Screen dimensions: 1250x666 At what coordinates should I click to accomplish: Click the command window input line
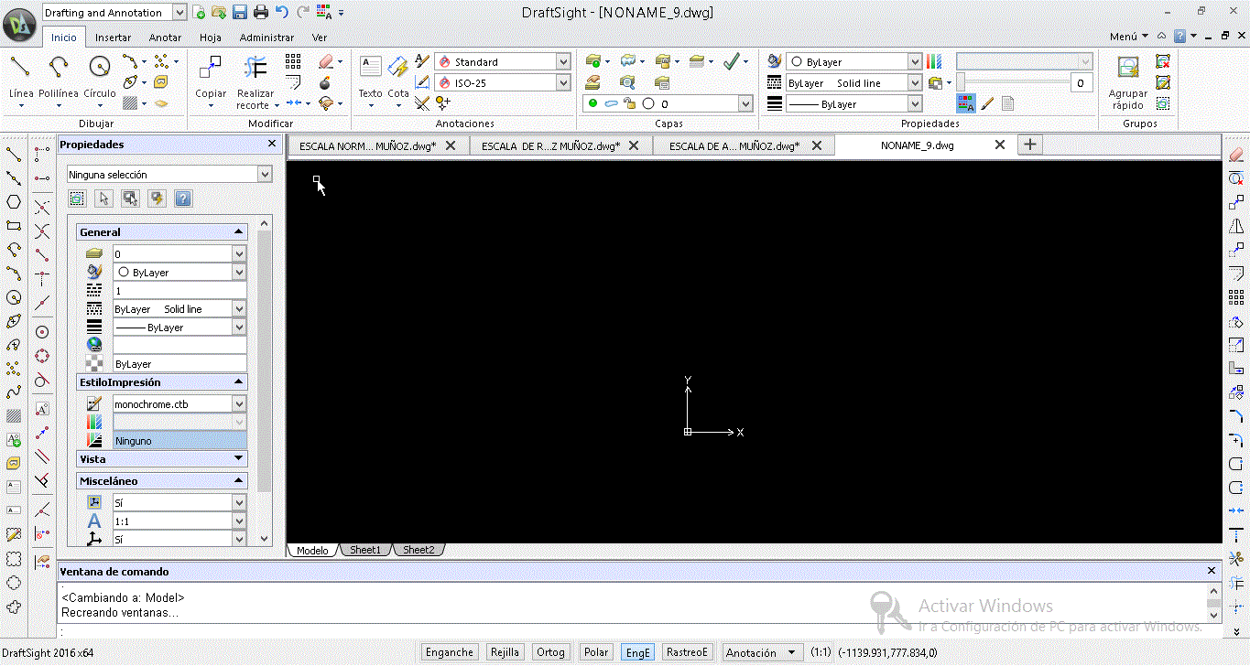[x=632, y=631]
